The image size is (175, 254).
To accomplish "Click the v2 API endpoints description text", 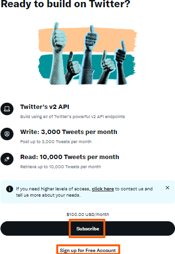I will click(x=73, y=117).
